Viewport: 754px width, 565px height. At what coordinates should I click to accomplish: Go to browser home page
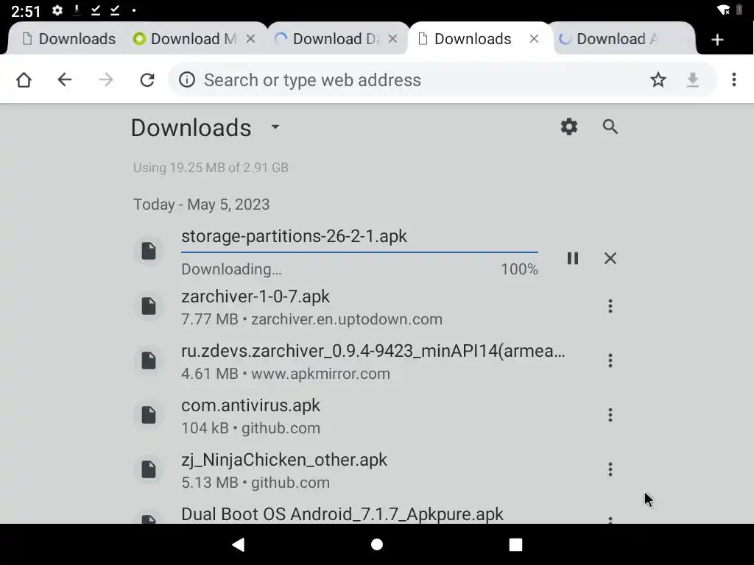tap(24, 79)
